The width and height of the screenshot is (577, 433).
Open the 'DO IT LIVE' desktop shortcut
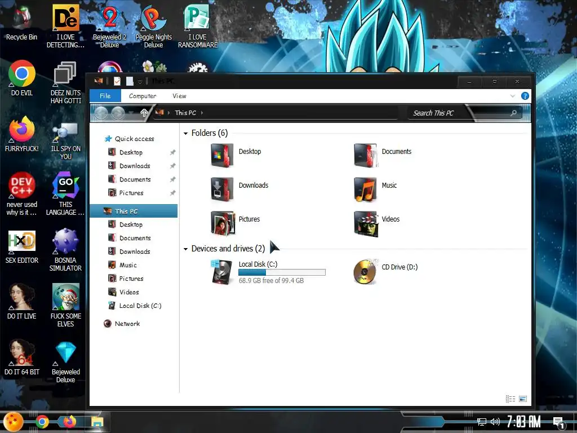(x=22, y=301)
